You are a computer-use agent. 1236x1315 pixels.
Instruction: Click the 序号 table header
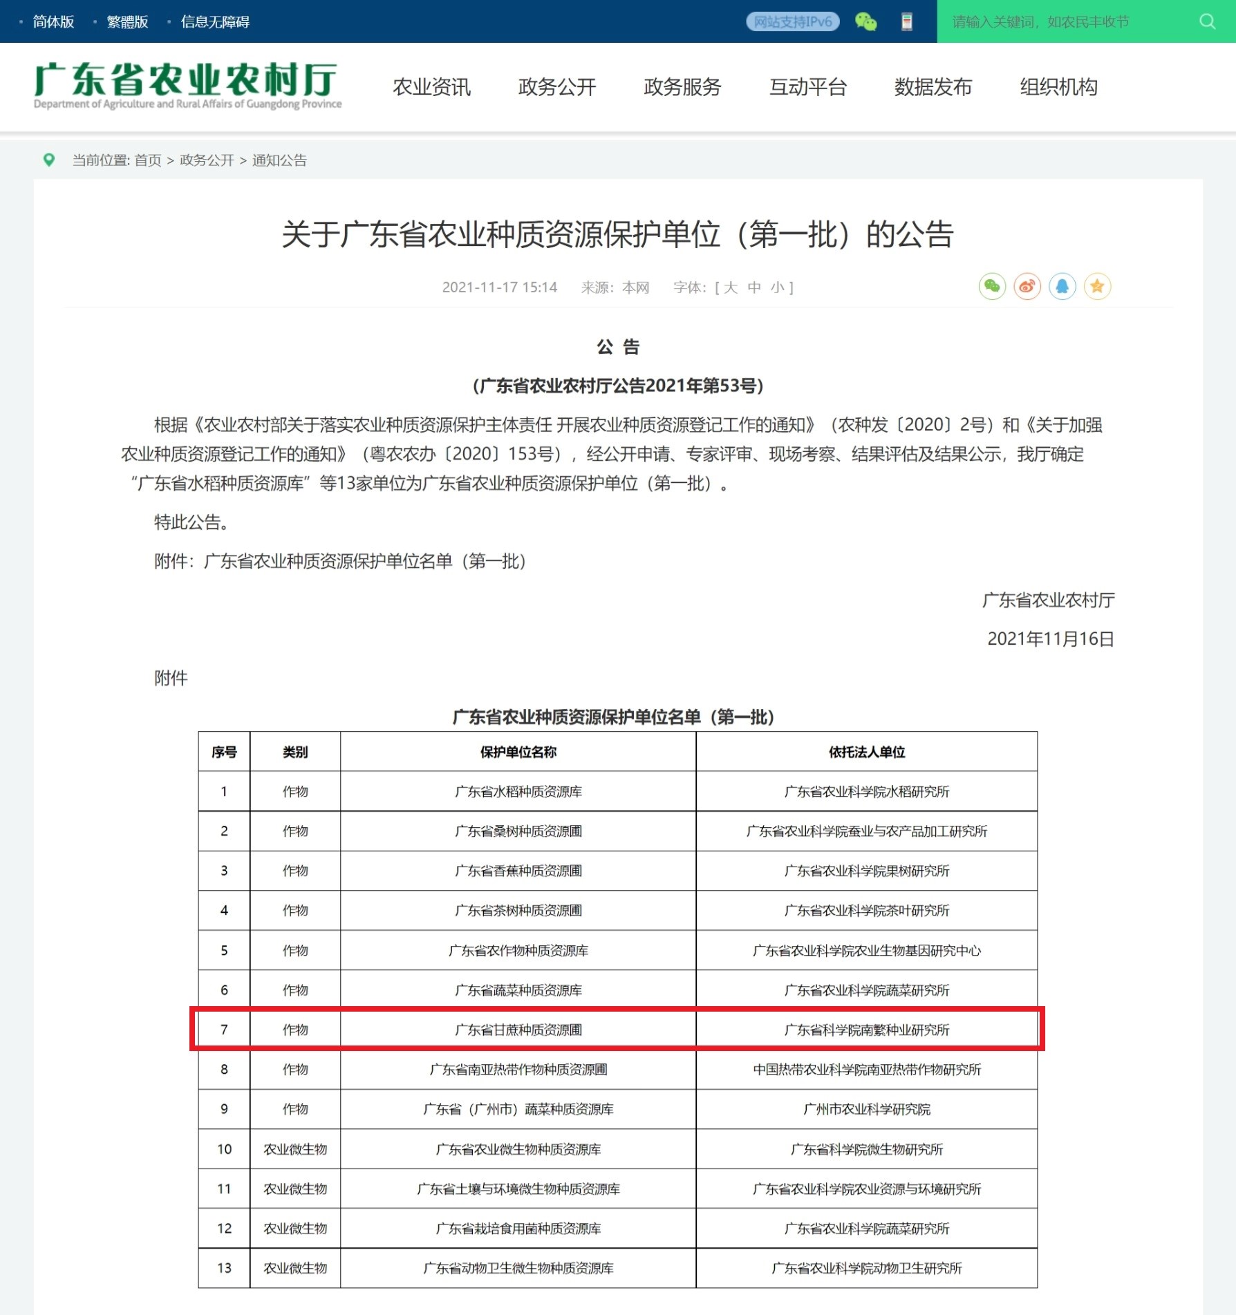(x=224, y=752)
